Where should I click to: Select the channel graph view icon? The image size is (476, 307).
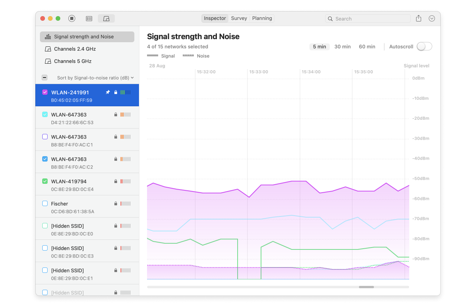[x=106, y=18]
